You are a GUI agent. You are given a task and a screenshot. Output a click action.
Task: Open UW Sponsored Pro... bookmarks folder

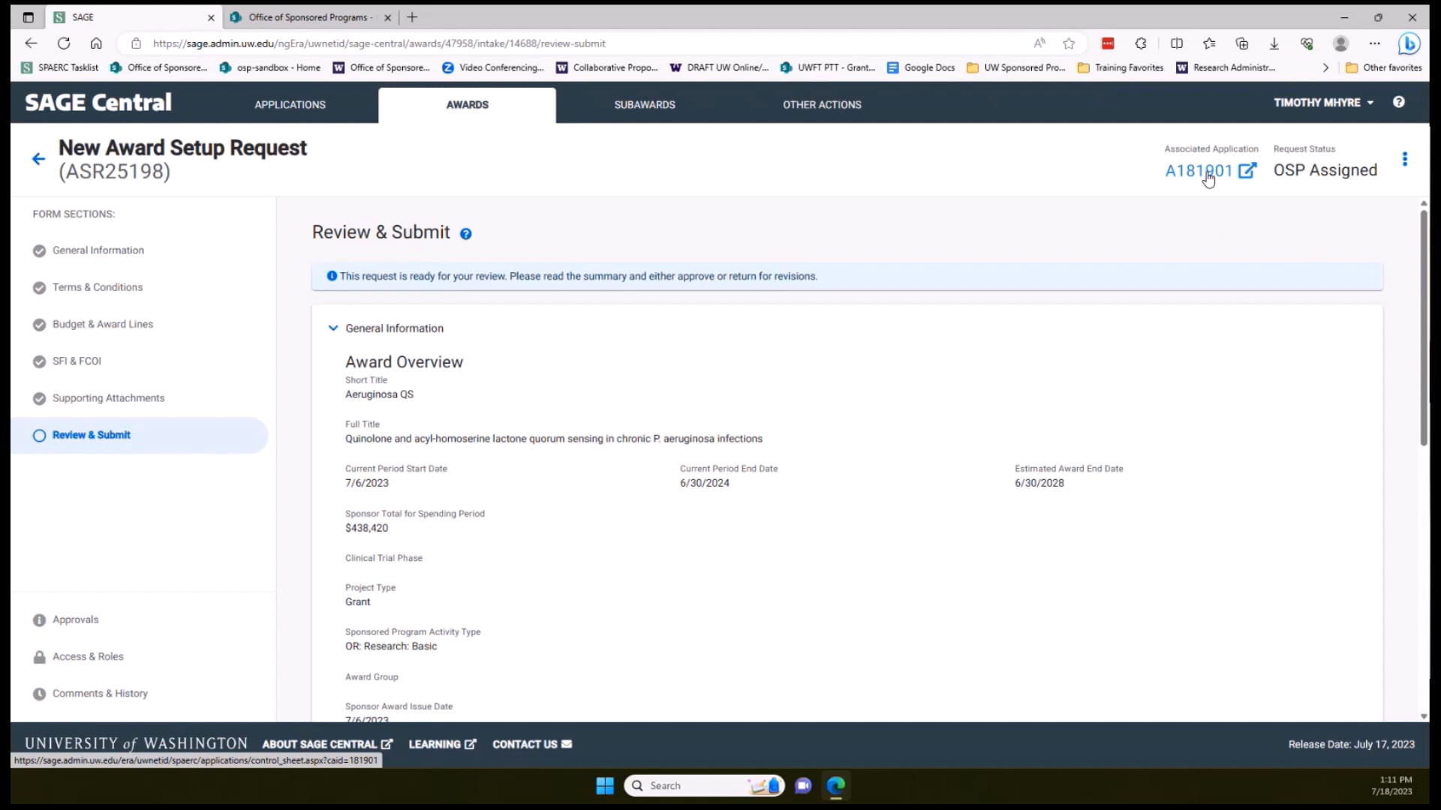coord(1016,67)
